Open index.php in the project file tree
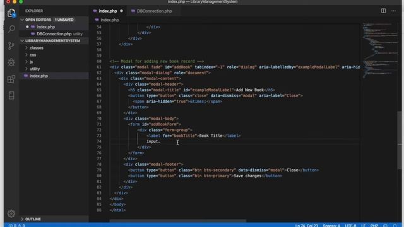This screenshot has height=227, width=404. [39, 76]
